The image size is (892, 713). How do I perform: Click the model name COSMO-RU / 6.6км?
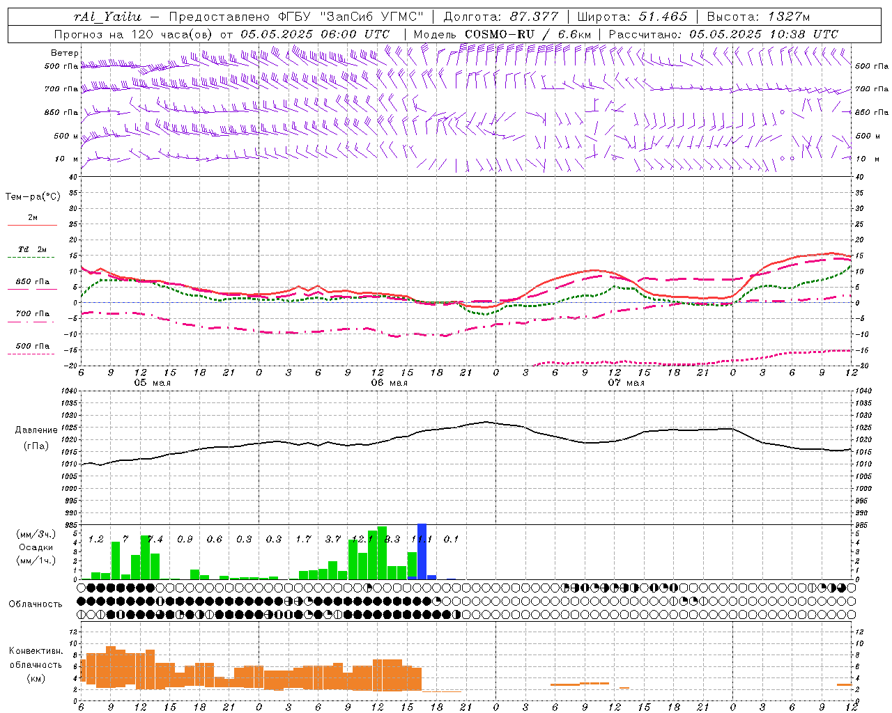click(x=528, y=34)
